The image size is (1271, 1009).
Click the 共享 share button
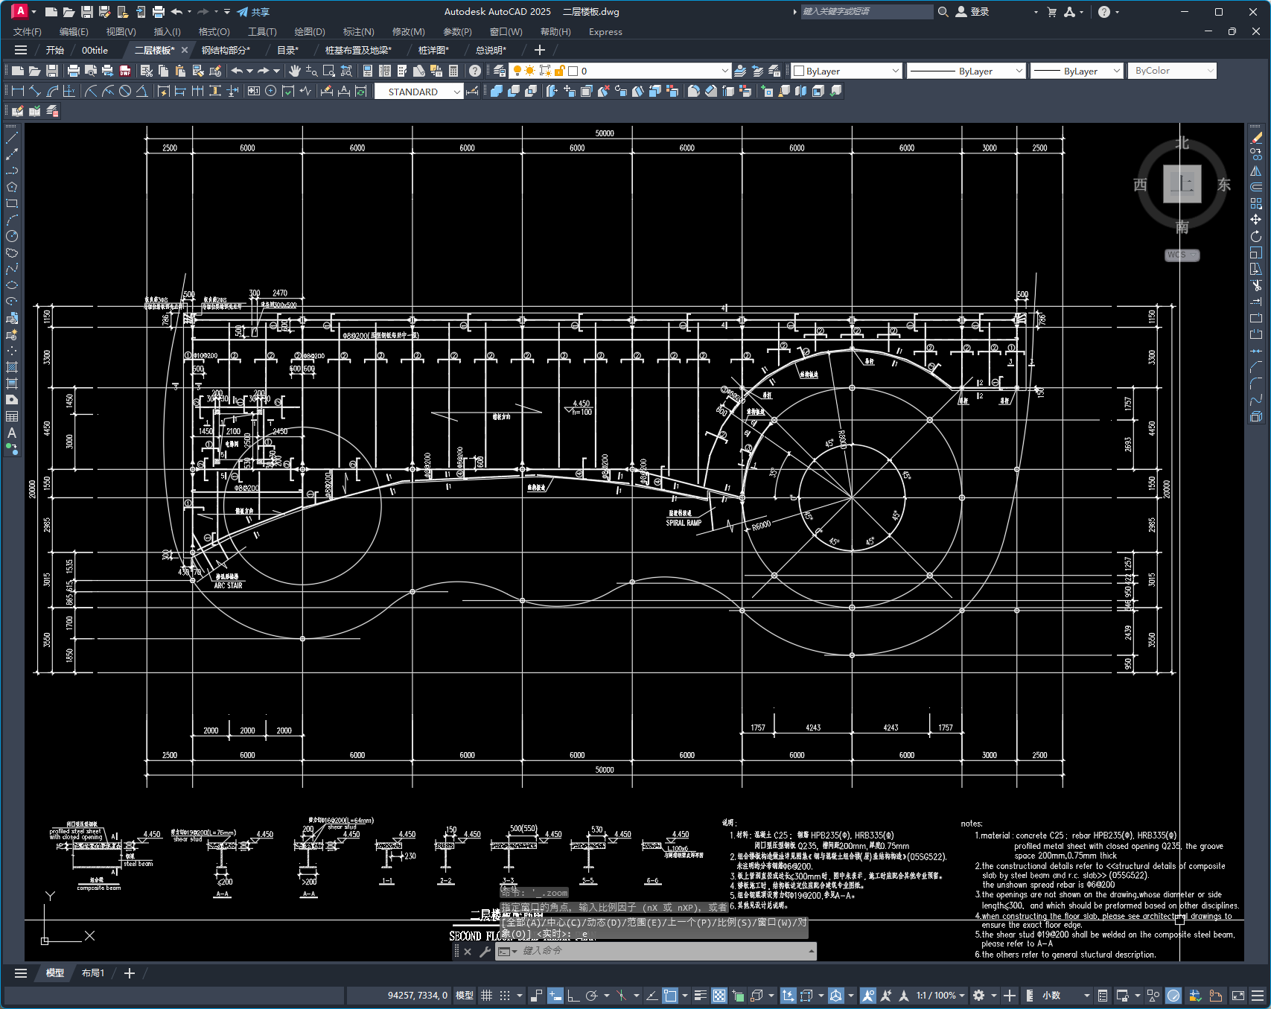click(x=253, y=12)
